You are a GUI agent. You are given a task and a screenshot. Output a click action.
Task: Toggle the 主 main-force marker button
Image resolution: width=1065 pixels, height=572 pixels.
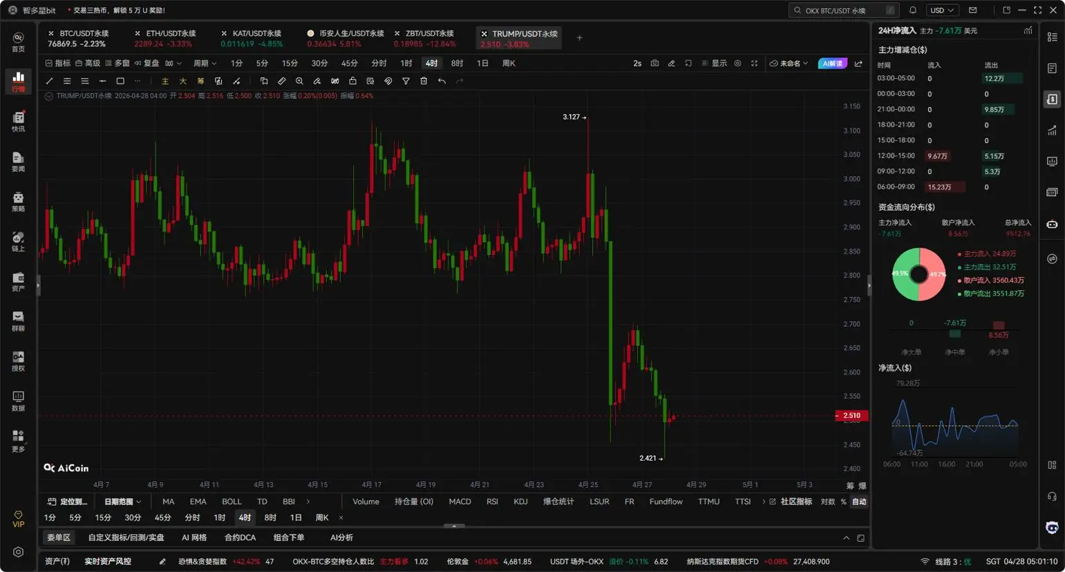tap(164, 81)
